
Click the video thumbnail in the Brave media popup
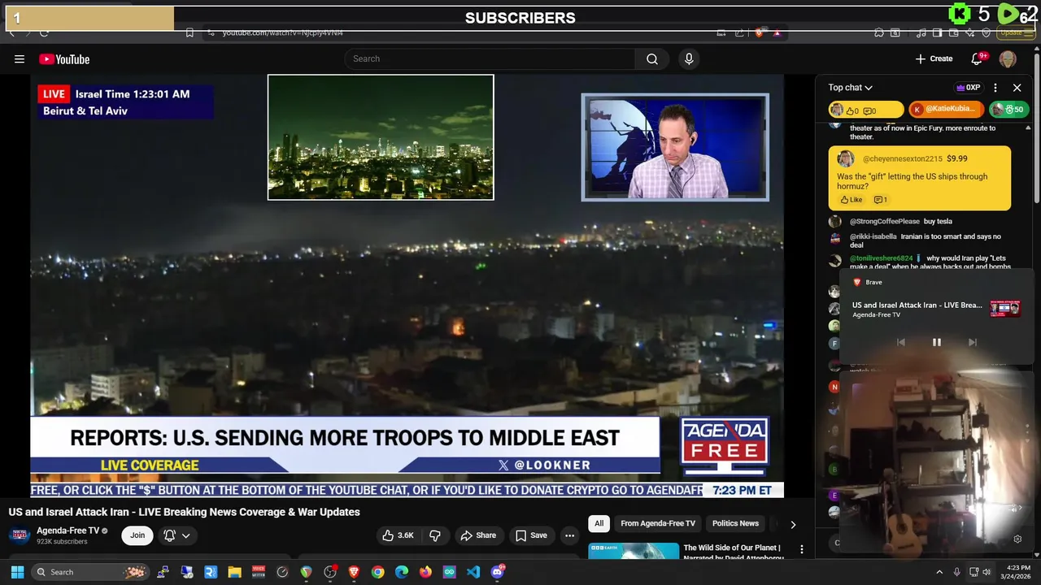coord(1005,308)
